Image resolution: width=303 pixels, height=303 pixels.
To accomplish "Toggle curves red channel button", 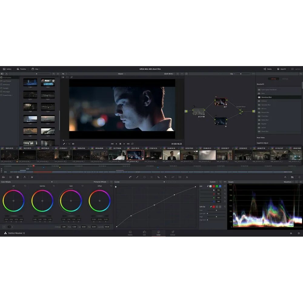I will [214, 186].
